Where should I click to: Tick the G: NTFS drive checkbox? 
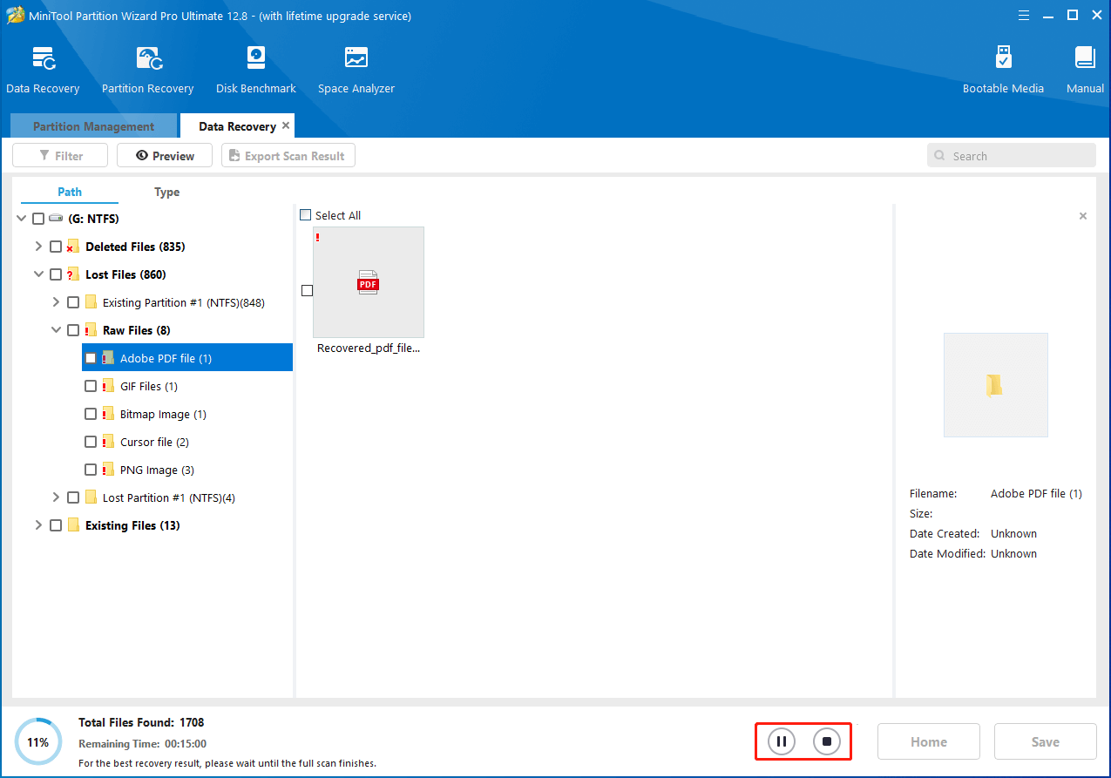pos(38,219)
